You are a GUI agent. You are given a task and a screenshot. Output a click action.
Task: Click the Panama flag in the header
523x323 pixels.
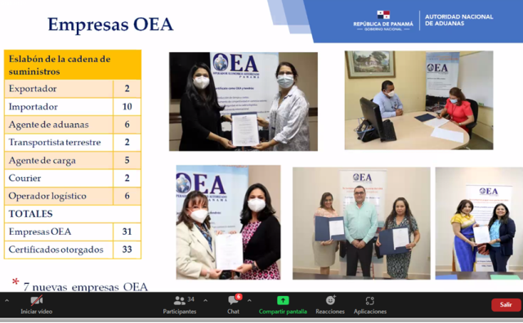point(383,15)
